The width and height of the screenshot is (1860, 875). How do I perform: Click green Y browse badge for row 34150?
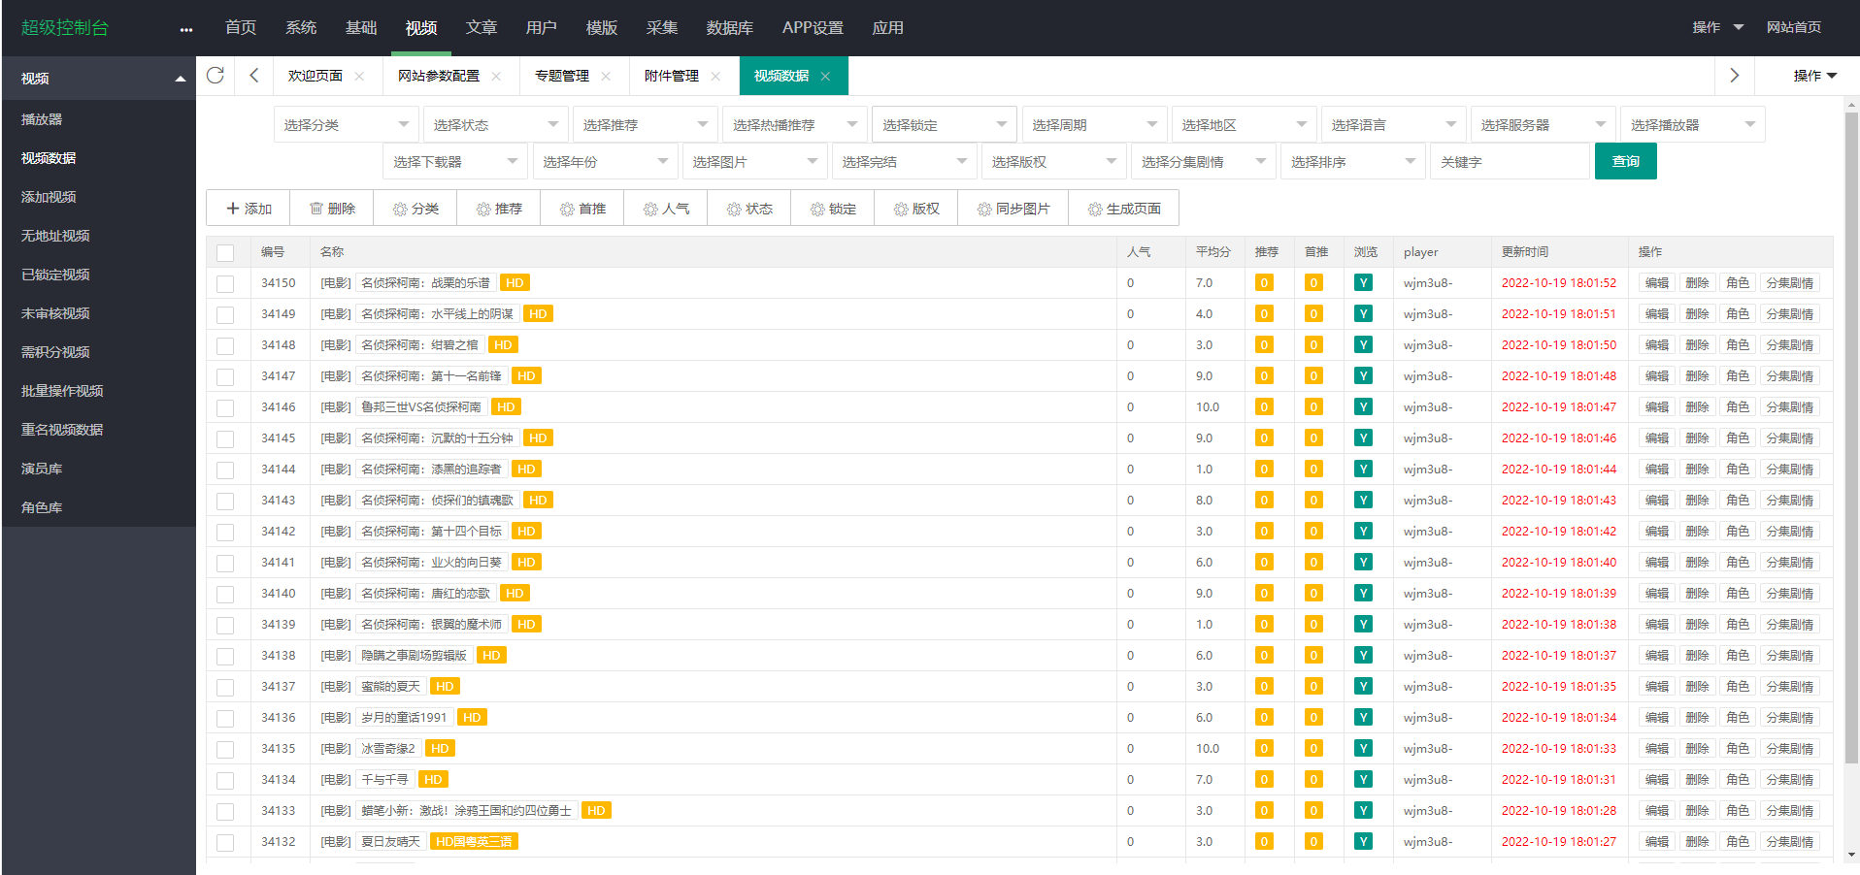click(x=1364, y=283)
